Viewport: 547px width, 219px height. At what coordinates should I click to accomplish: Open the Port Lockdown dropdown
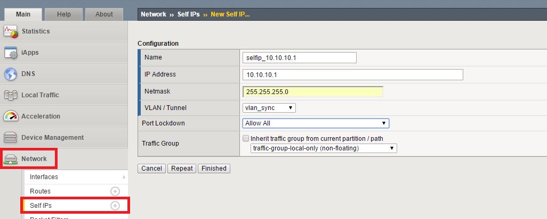(316, 123)
